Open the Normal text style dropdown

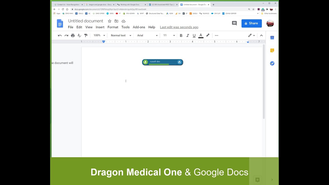[x=121, y=35]
